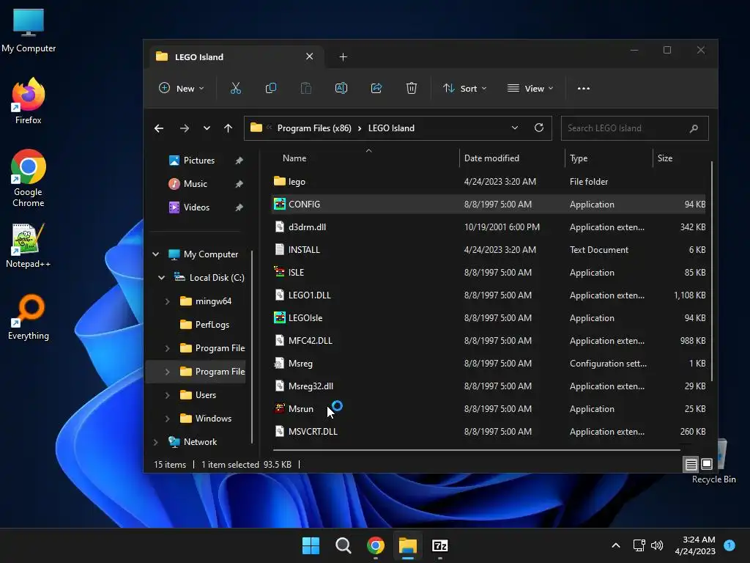Select the ISLE application file
Viewport: 750px width, 563px height.
[x=489, y=273]
